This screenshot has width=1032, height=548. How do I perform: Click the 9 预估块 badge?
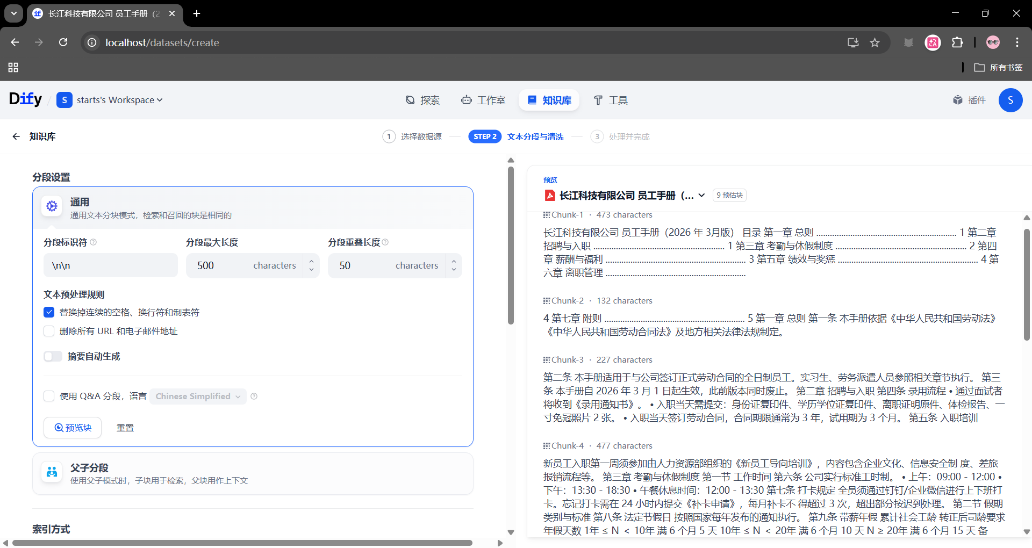click(x=729, y=195)
